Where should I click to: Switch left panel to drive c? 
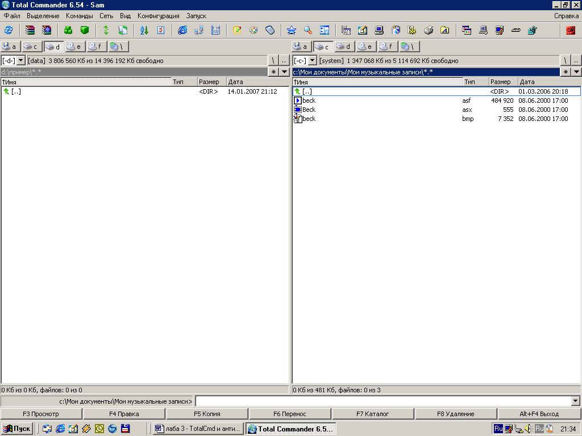pos(32,47)
